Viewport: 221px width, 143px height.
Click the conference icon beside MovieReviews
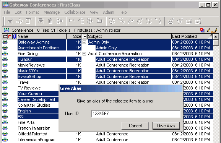[x=5, y=65]
